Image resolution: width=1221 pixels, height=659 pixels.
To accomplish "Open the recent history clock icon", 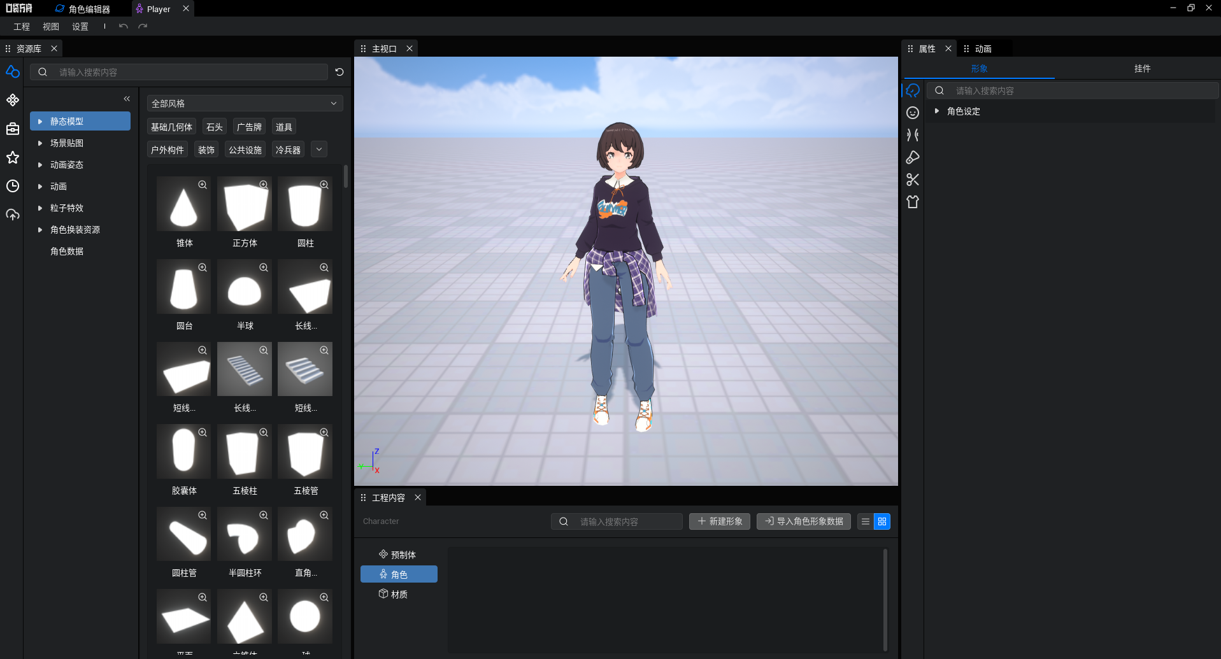I will 13,186.
